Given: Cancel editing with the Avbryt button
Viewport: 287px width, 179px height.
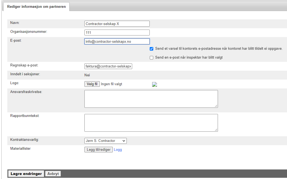Looking at the screenshot, I should (53, 174).
